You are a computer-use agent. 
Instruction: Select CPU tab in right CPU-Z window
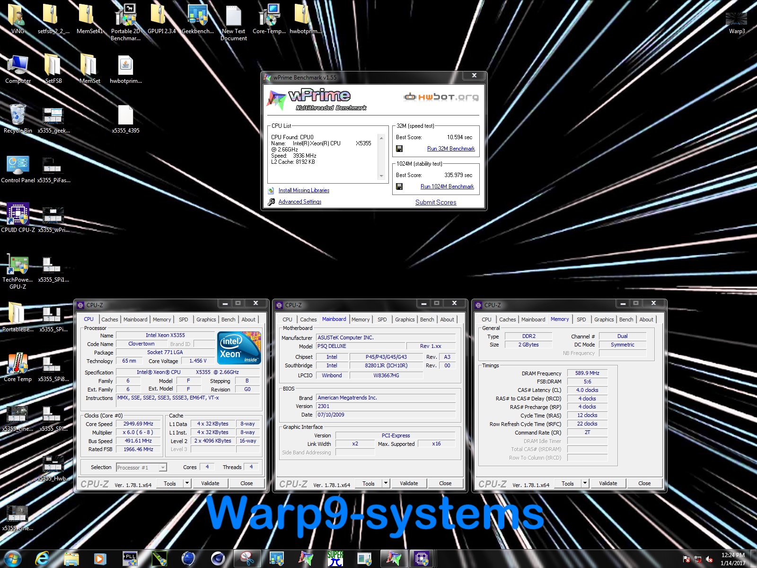coord(486,319)
